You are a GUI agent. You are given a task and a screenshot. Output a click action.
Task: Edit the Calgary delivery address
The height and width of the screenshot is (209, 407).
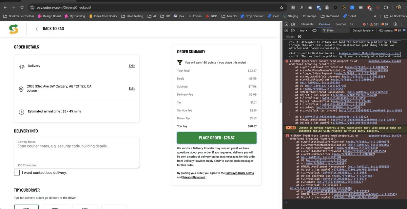coord(132,89)
